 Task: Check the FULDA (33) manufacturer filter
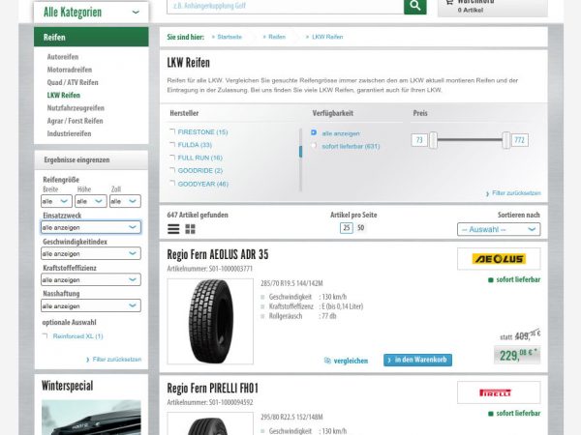tap(172, 145)
